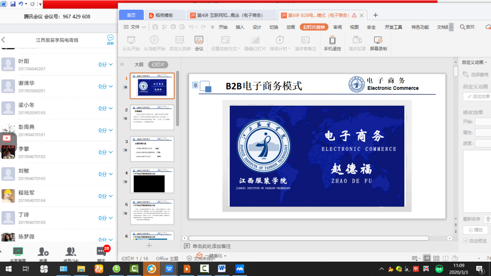491x276 pixels.
Task: Open Windows Start menu
Action: coord(8,269)
